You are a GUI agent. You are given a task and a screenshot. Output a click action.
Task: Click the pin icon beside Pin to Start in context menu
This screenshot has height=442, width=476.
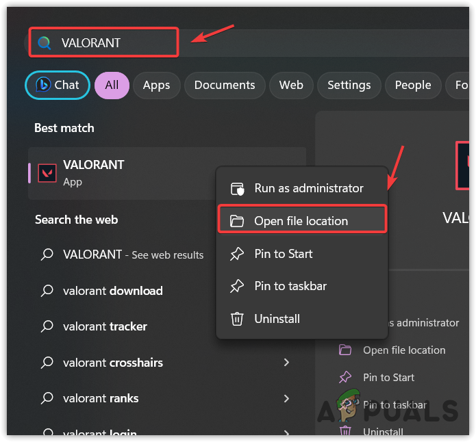tap(237, 254)
